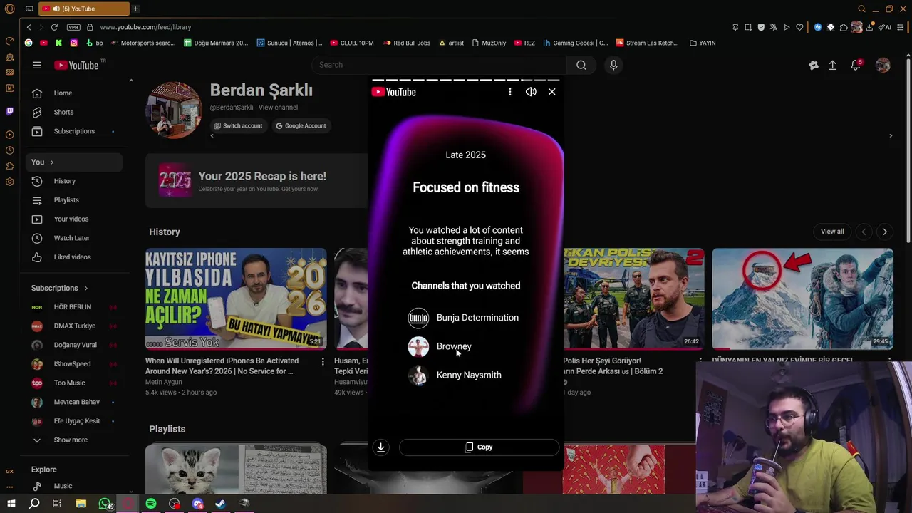Click Google Account button
Viewport: 912px width, 513px height.
(301, 125)
